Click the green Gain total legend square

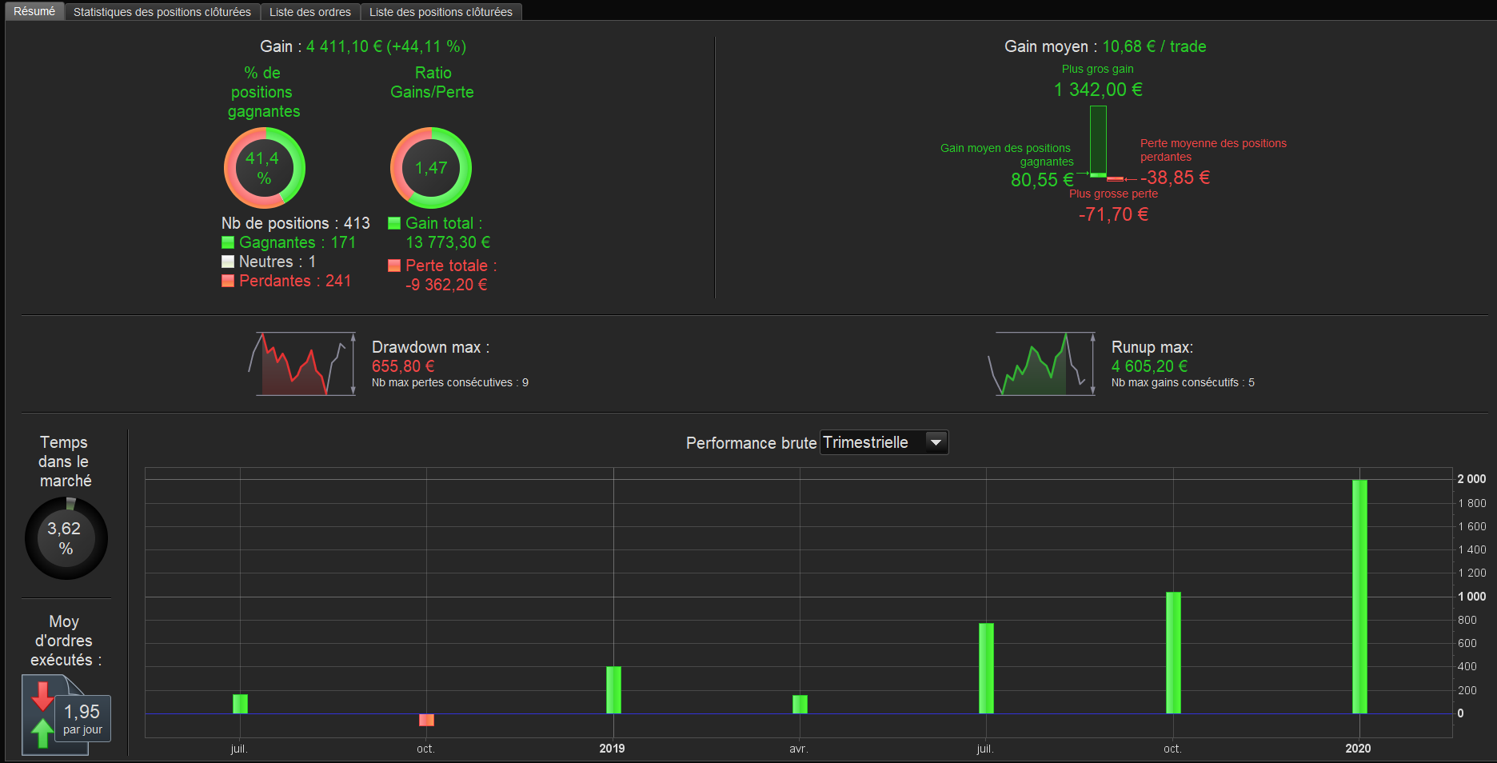394,223
